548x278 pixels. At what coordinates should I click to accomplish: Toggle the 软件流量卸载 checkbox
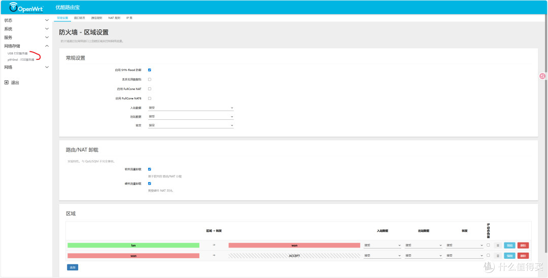click(150, 169)
